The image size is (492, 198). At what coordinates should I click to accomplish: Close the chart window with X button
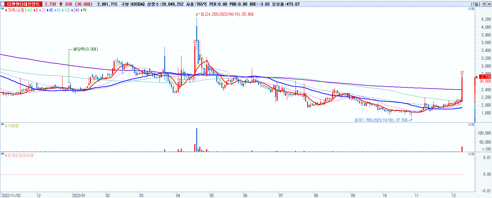[x=489, y=4]
